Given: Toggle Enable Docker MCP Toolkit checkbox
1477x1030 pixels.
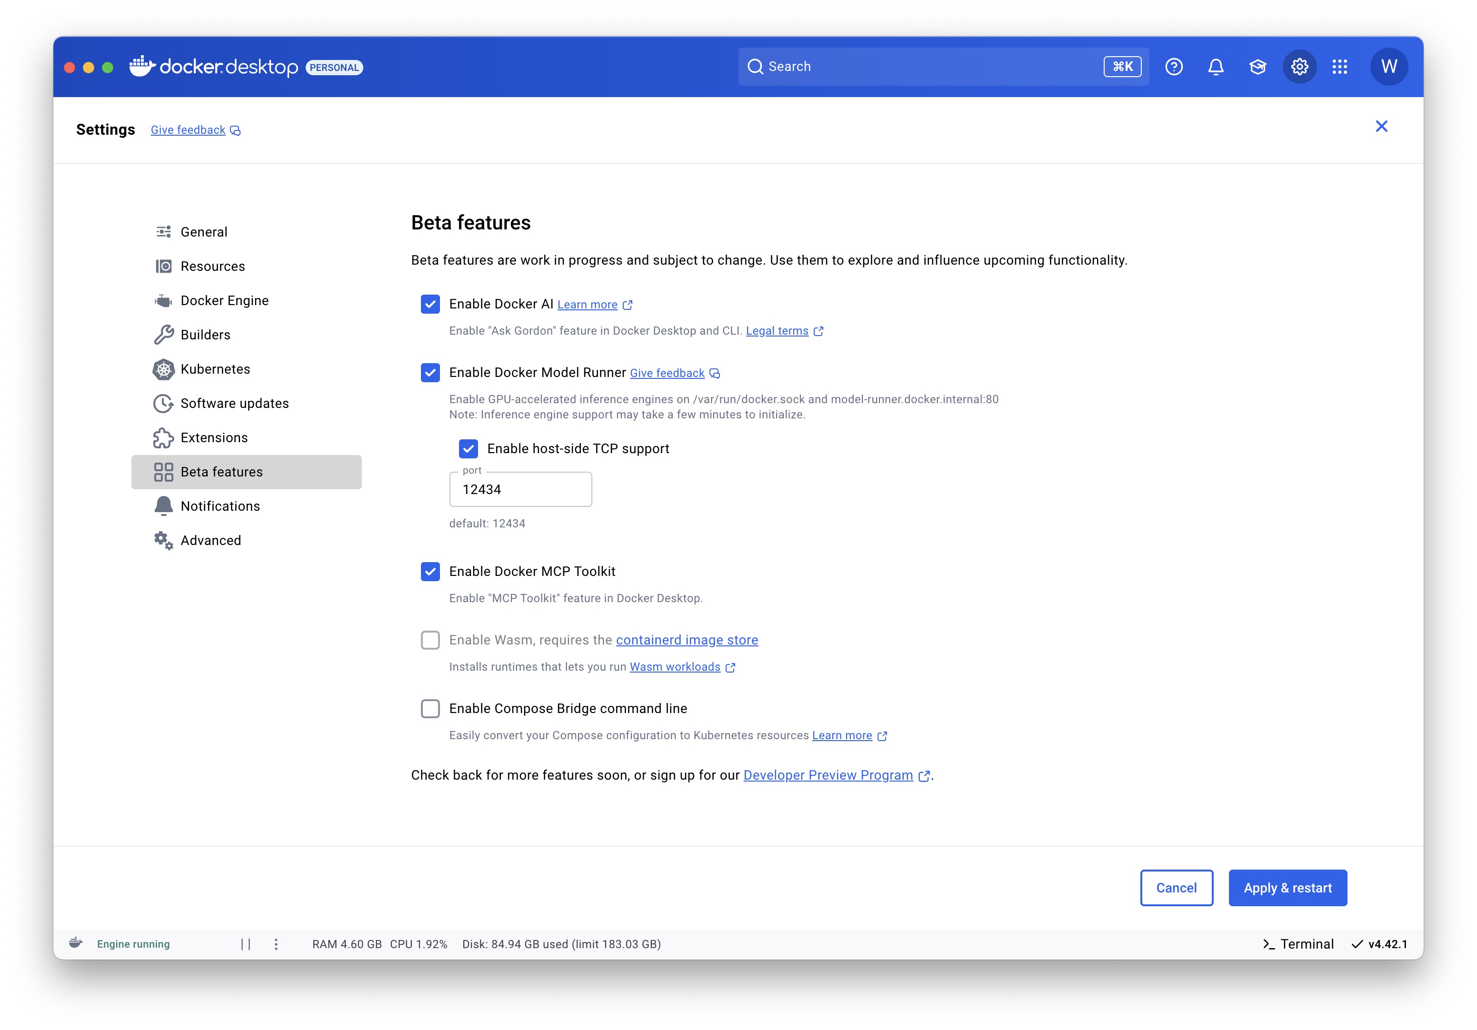Looking at the screenshot, I should (x=430, y=572).
